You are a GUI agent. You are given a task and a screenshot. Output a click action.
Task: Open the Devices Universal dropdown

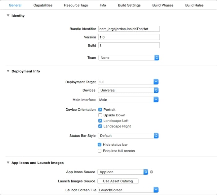(128, 90)
